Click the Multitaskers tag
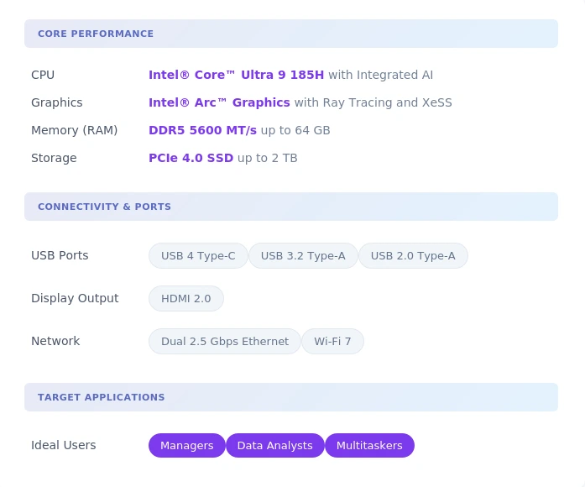The image size is (585, 487). point(369,446)
